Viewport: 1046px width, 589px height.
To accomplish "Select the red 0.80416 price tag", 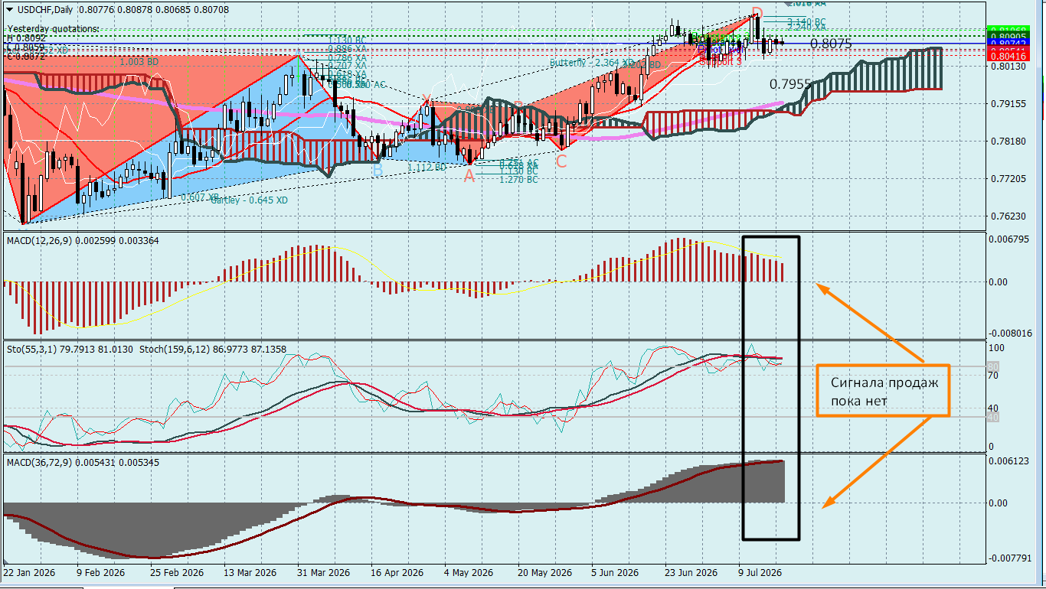I will [1008, 56].
